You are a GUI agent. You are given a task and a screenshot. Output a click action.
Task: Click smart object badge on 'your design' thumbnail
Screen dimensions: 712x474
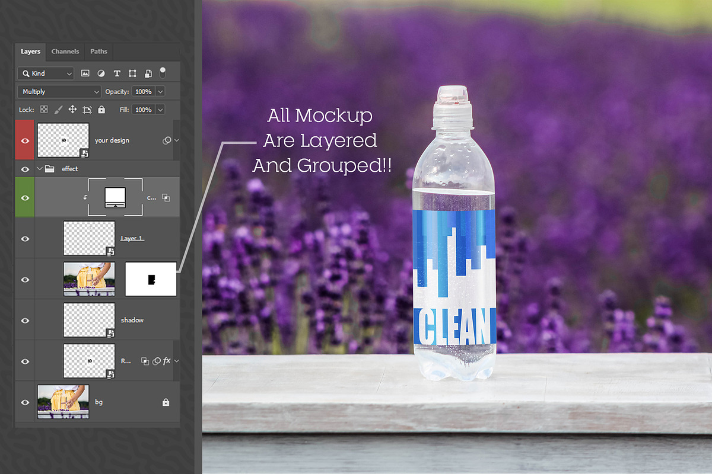85,153
